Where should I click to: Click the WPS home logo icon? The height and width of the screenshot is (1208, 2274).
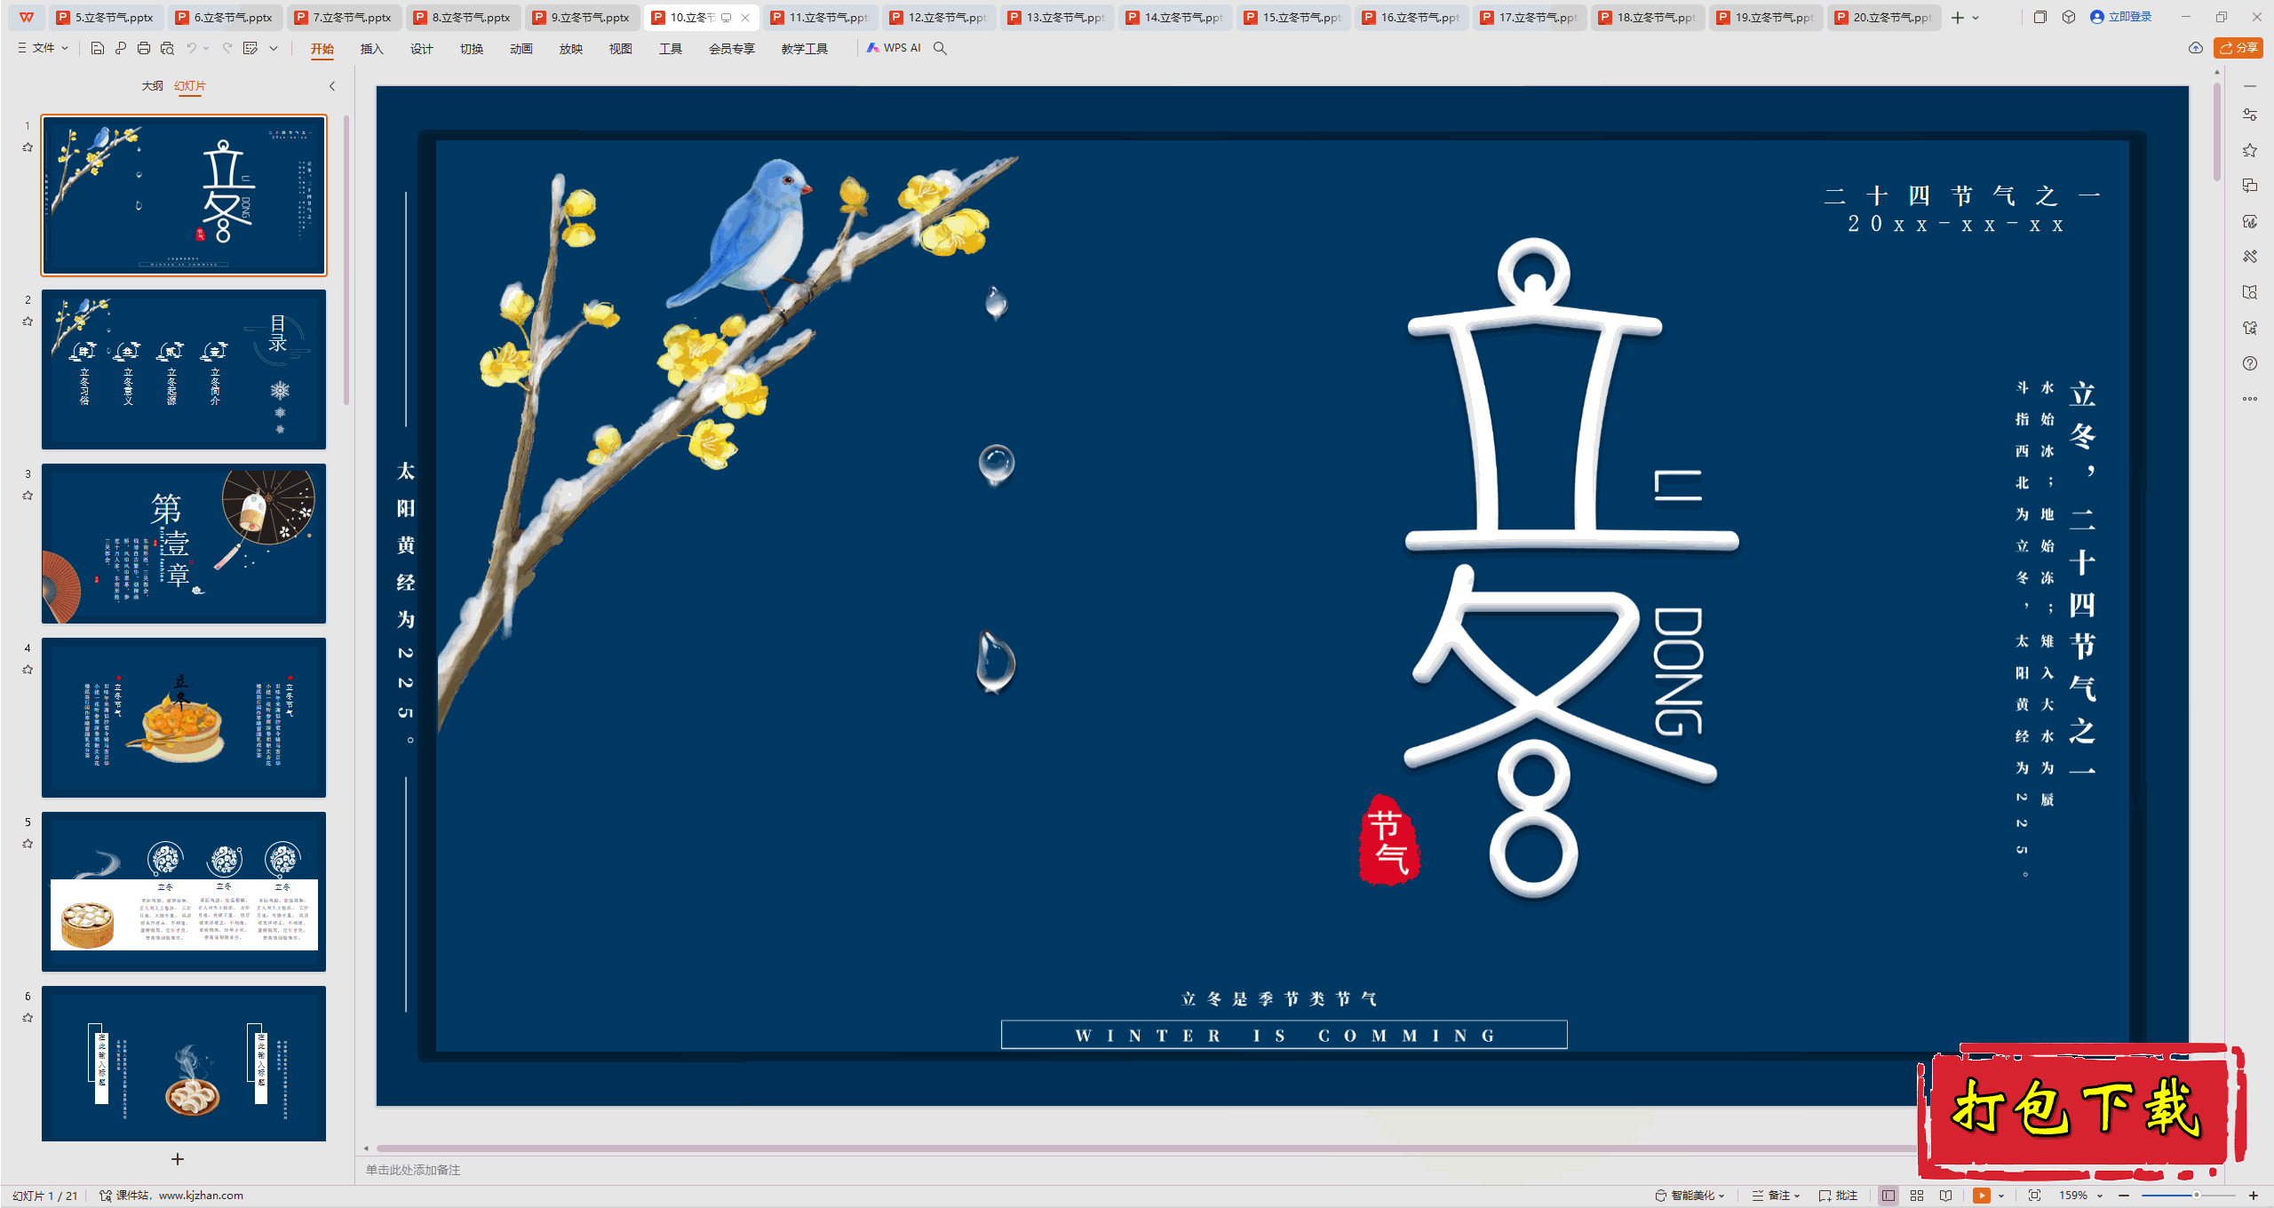coord(27,17)
